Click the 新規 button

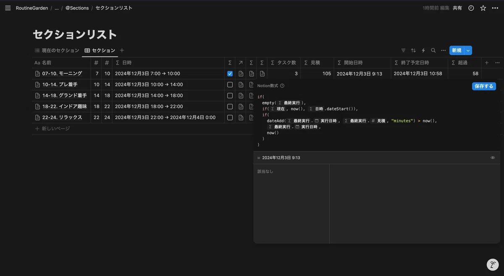(x=457, y=50)
